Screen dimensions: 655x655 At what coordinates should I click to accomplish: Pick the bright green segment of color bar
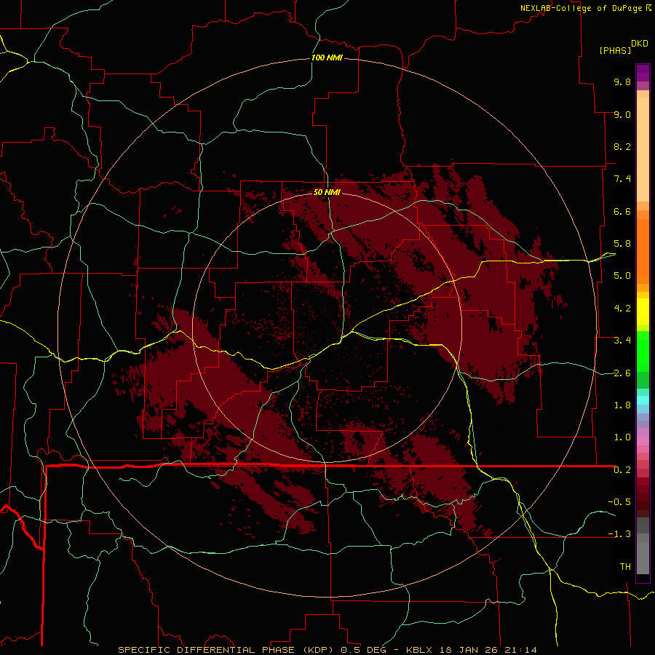tap(643, 351)
